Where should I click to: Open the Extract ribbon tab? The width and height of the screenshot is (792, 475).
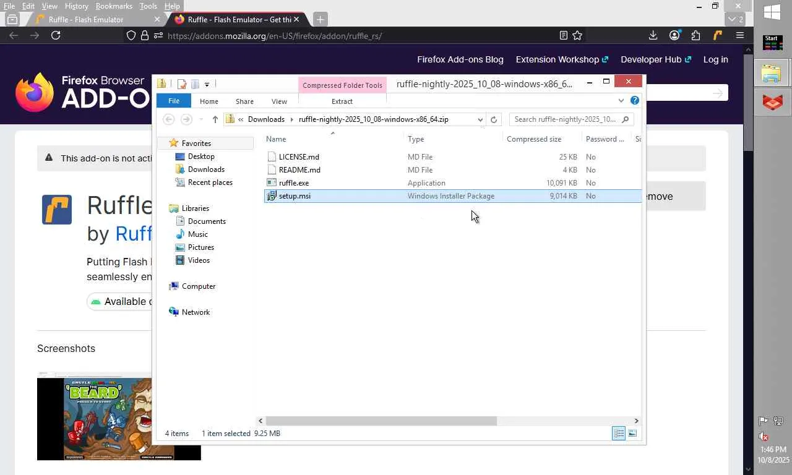[x=342, y=101]
